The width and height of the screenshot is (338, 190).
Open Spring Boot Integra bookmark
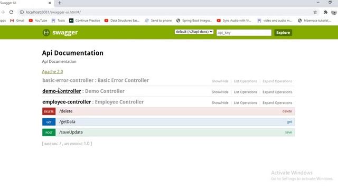coord(194,21)
